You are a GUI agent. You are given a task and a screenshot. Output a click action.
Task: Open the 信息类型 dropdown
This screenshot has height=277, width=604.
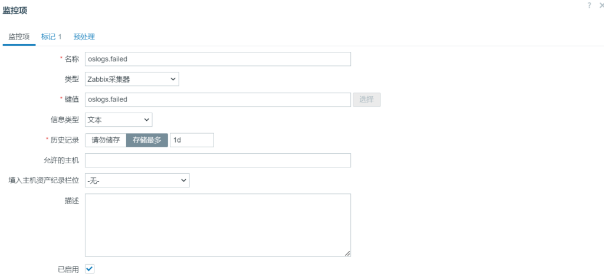point(118,120)
